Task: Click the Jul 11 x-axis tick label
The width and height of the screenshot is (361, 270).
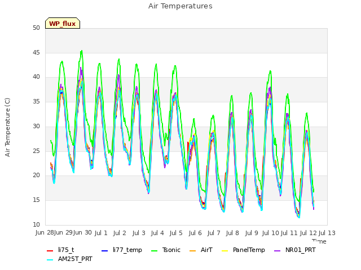Action: 289,233
